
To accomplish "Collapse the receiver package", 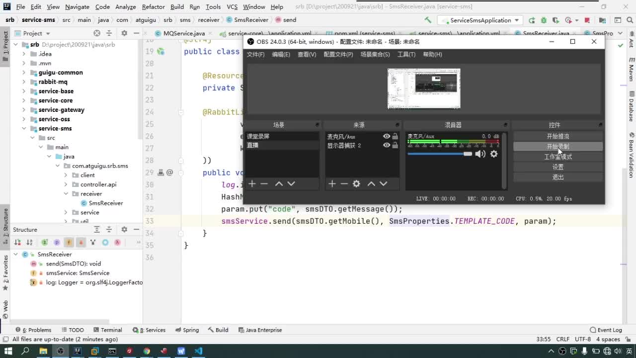I will point(66,194).
